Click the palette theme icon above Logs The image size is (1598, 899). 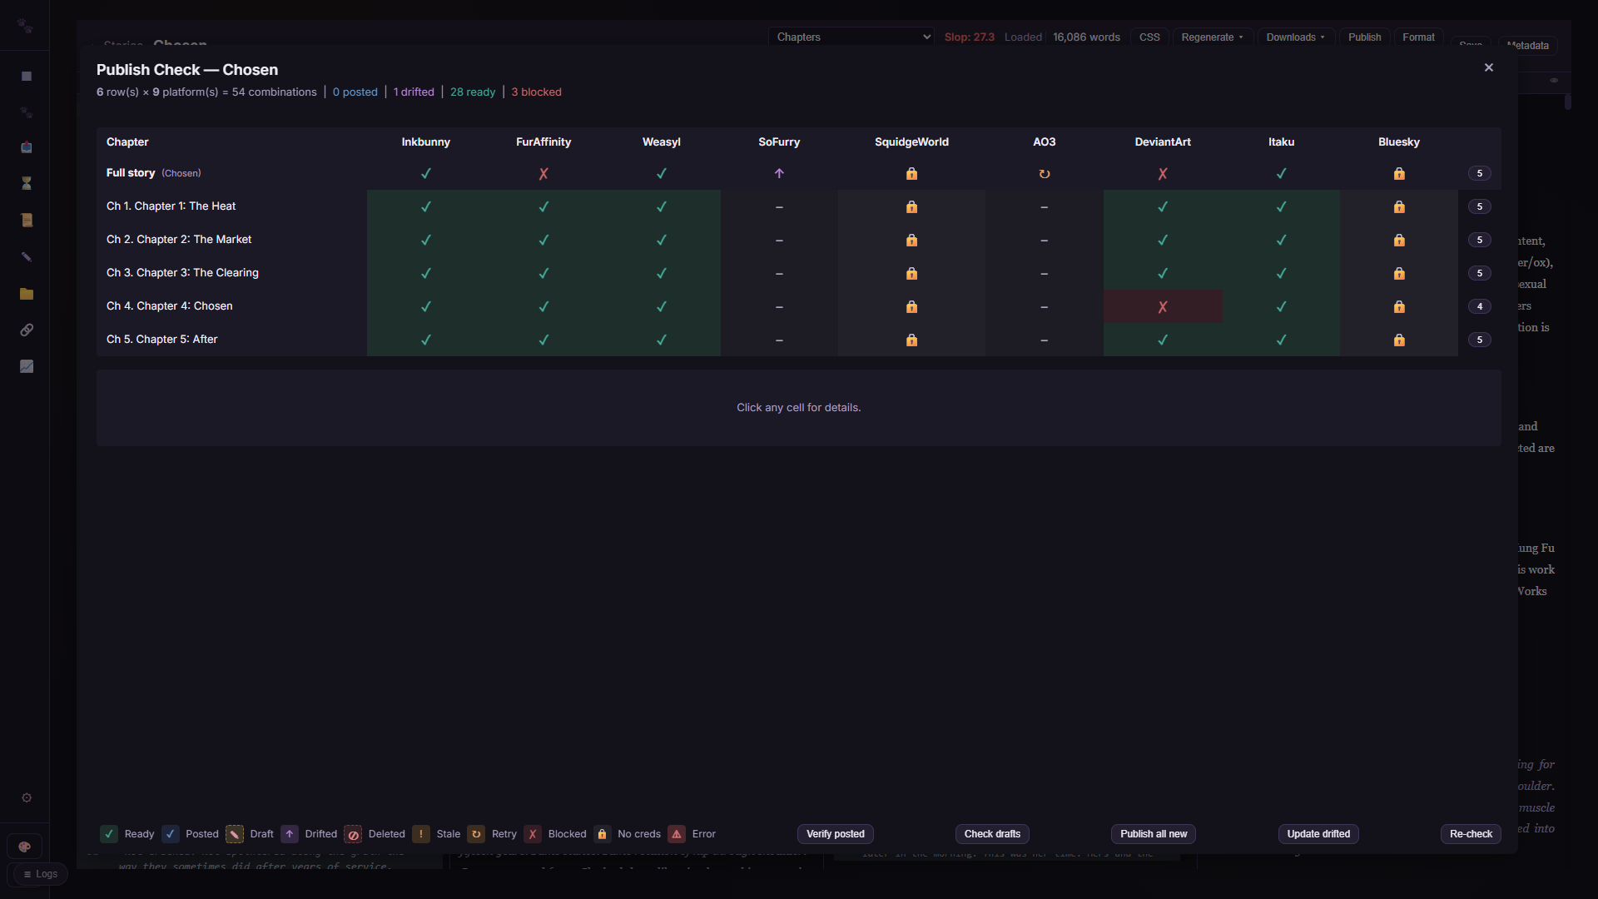point(24,847)
